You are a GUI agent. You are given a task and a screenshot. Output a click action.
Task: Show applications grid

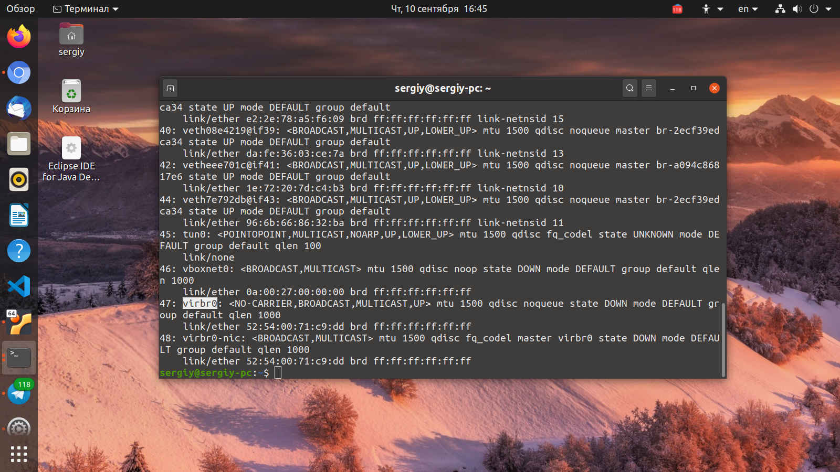point(19,454)
